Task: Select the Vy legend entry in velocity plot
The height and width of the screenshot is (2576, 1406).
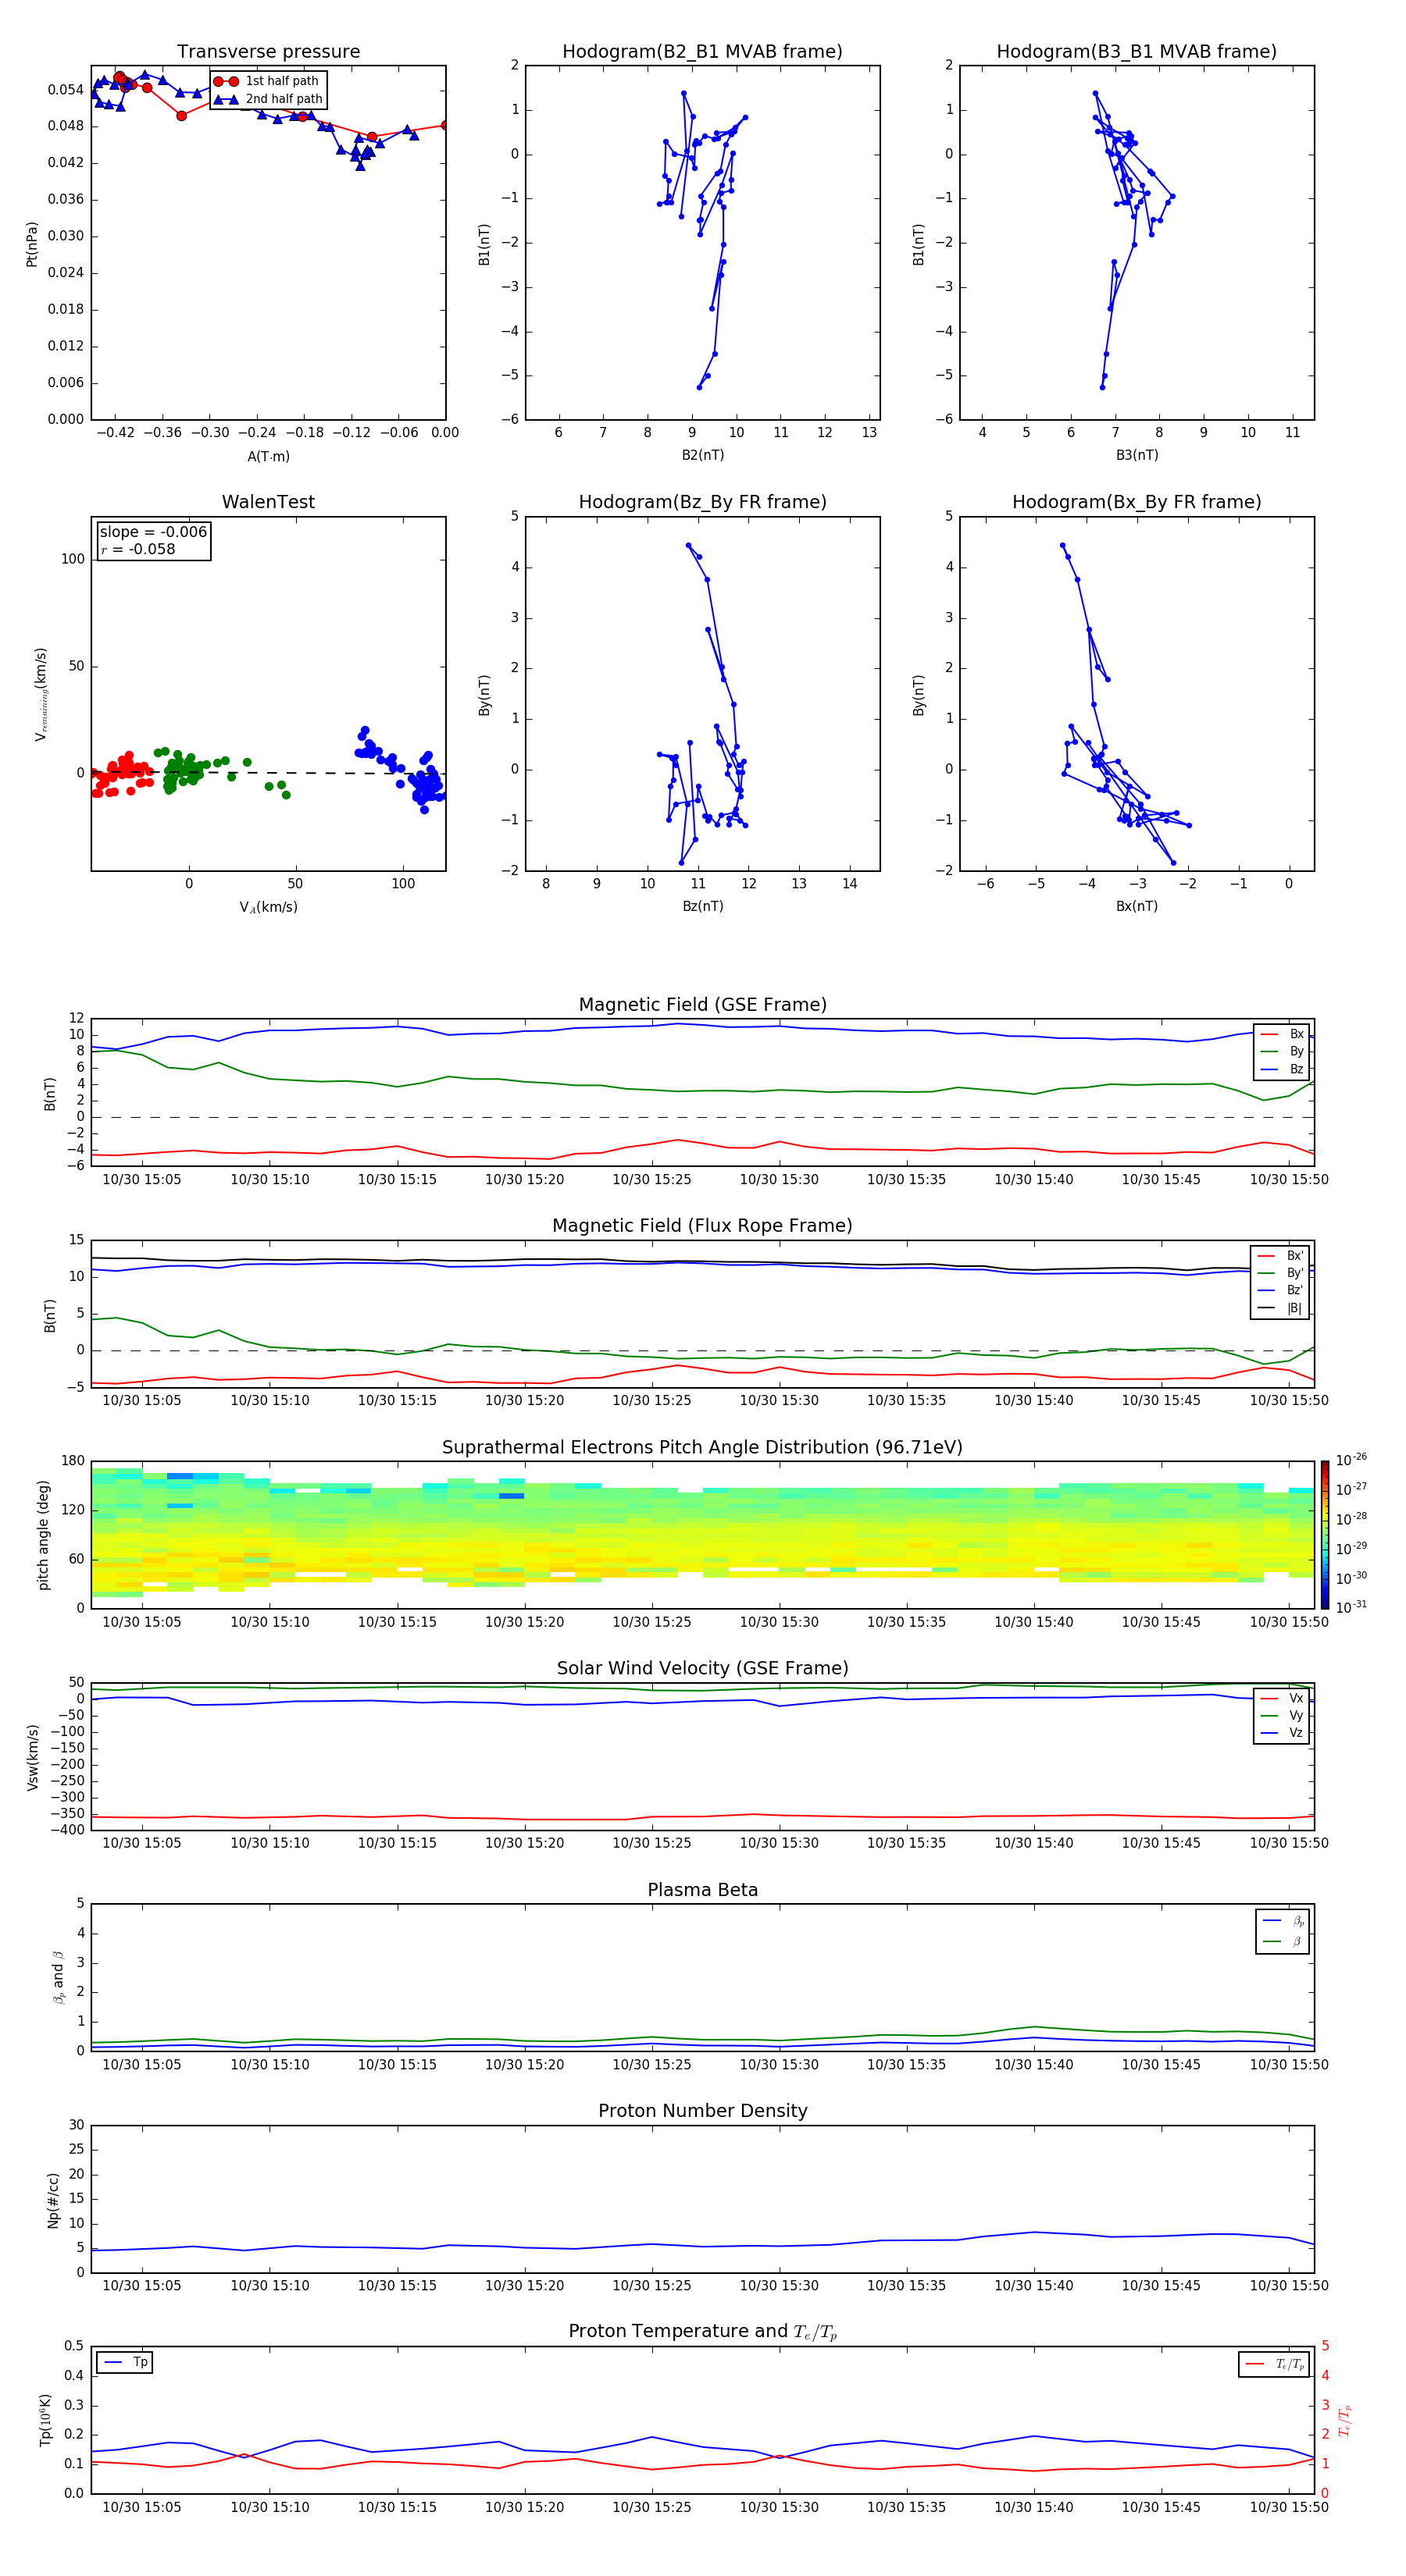Action: [1282, 1715]
